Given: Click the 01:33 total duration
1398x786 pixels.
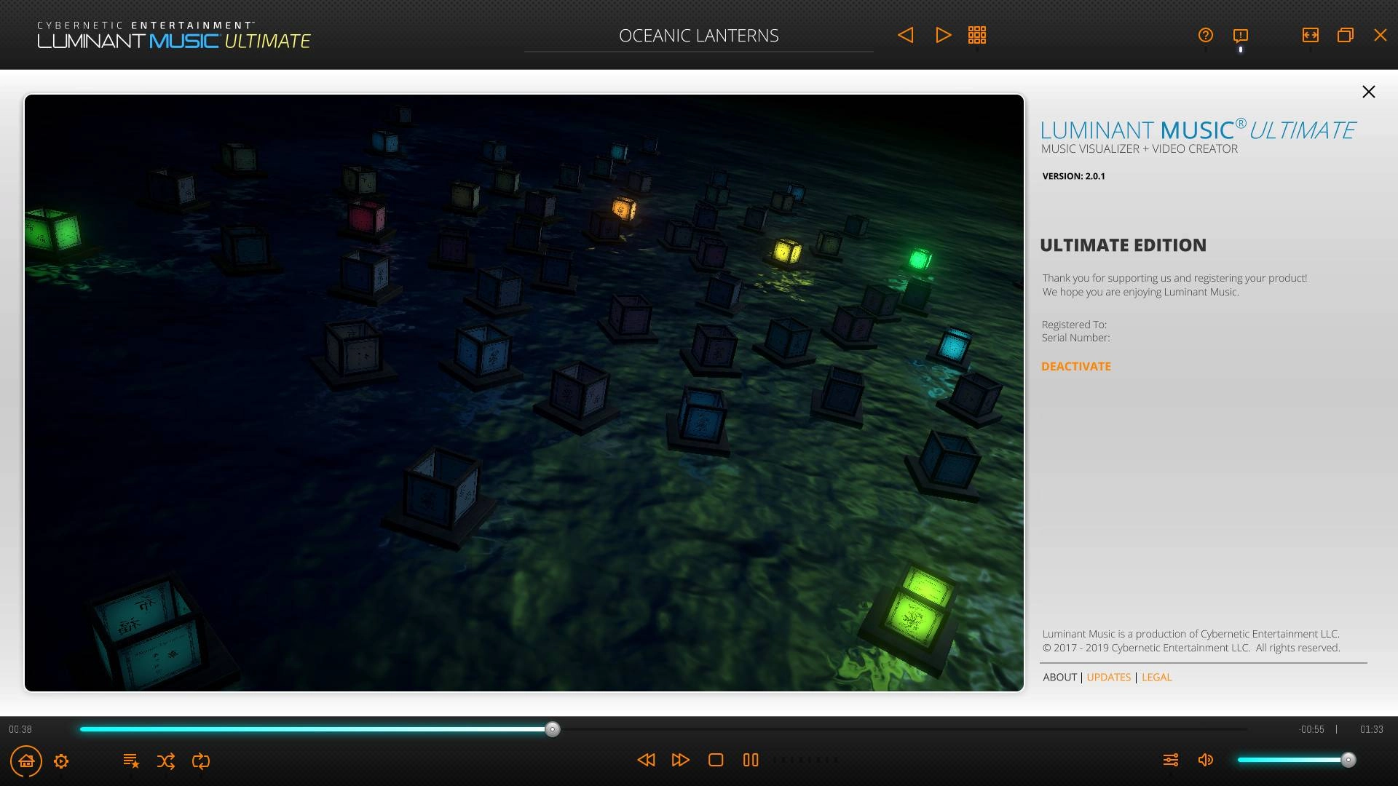Looking at the screenshot, I should pyautogui.click(x=1372, y=729).
